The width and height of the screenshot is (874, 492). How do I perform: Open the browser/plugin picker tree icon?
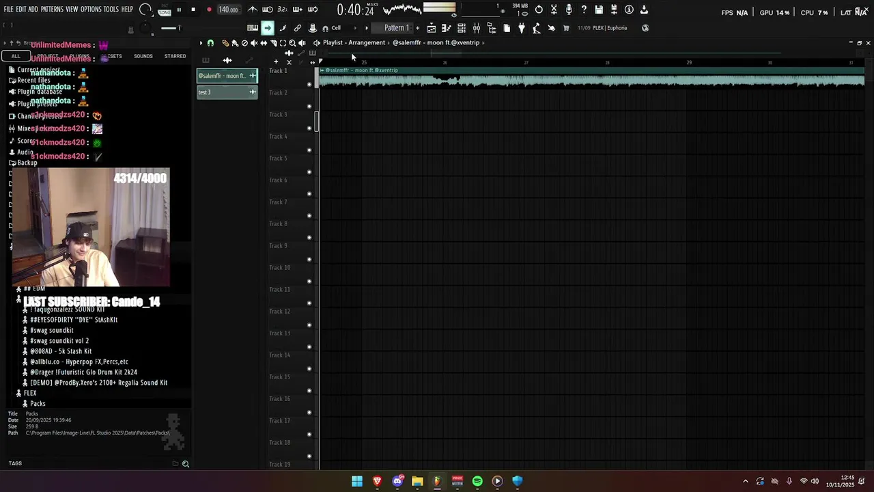coord(492,28)
